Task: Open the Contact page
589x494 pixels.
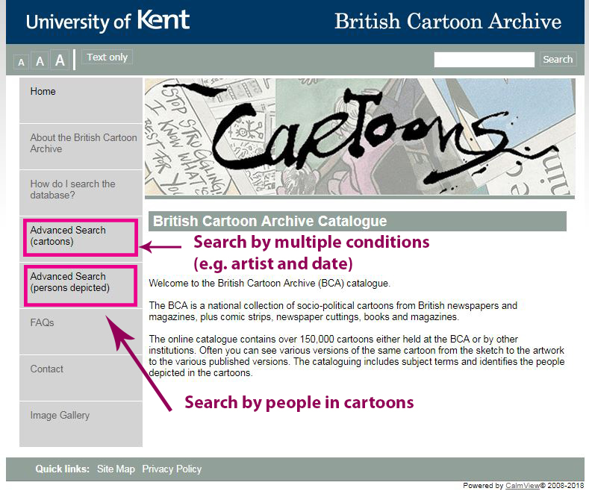Action: coord(46,369)
